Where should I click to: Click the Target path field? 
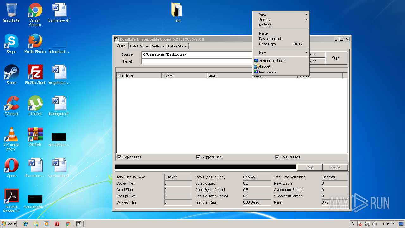(197, 61)
